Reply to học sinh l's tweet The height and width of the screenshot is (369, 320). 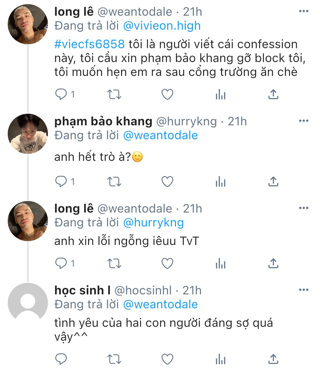pyautogui.click(x=61, y=359)
